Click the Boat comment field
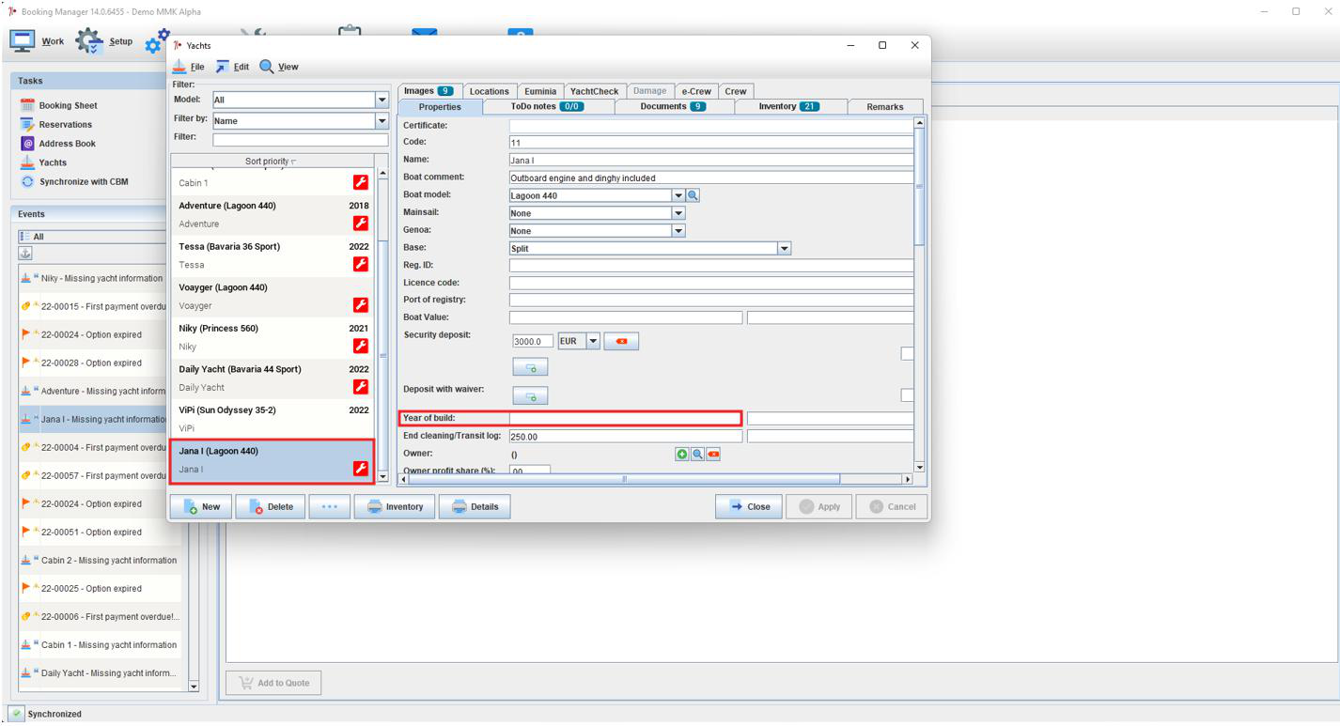1340x726 pixels. point(711,178)
